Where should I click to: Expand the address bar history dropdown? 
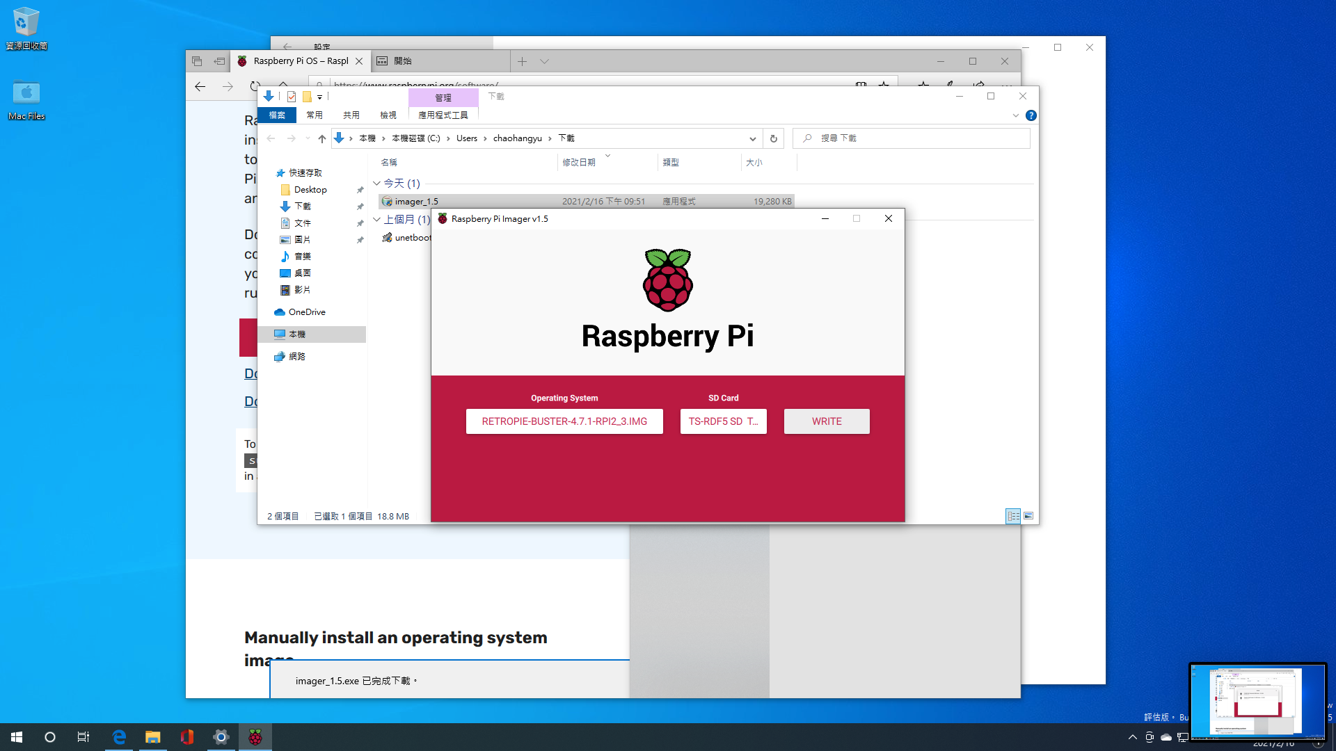pos(752,138)
